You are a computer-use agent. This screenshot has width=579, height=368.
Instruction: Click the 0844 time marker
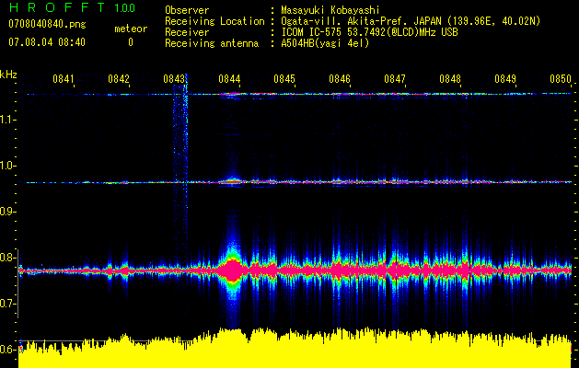tap(229, 80)
